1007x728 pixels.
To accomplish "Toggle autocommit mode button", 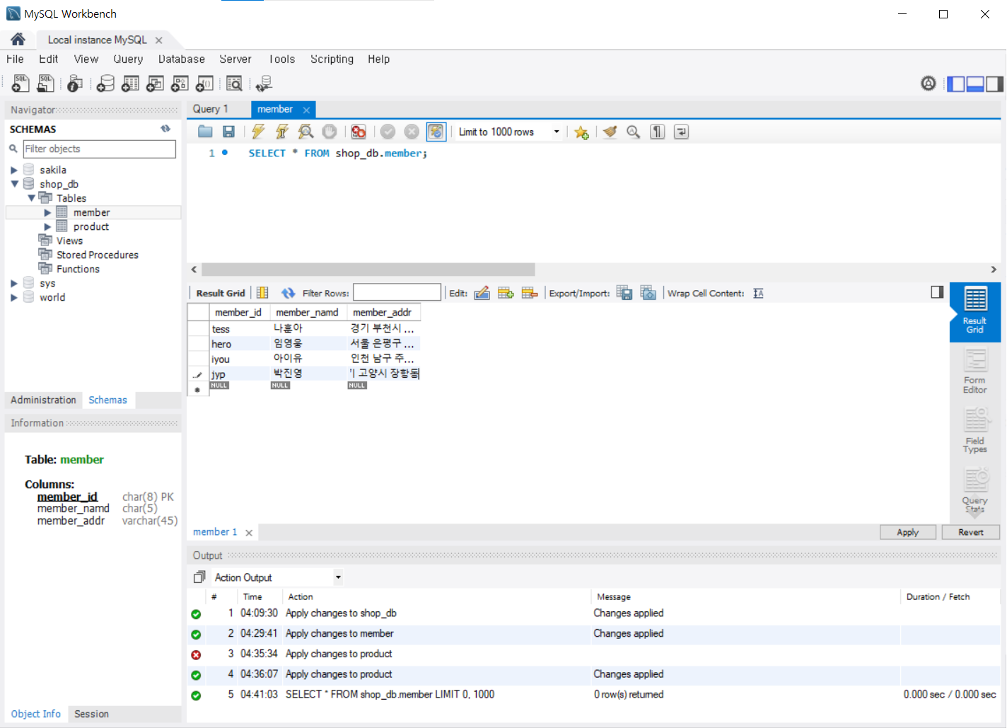I will click(436, 132).
